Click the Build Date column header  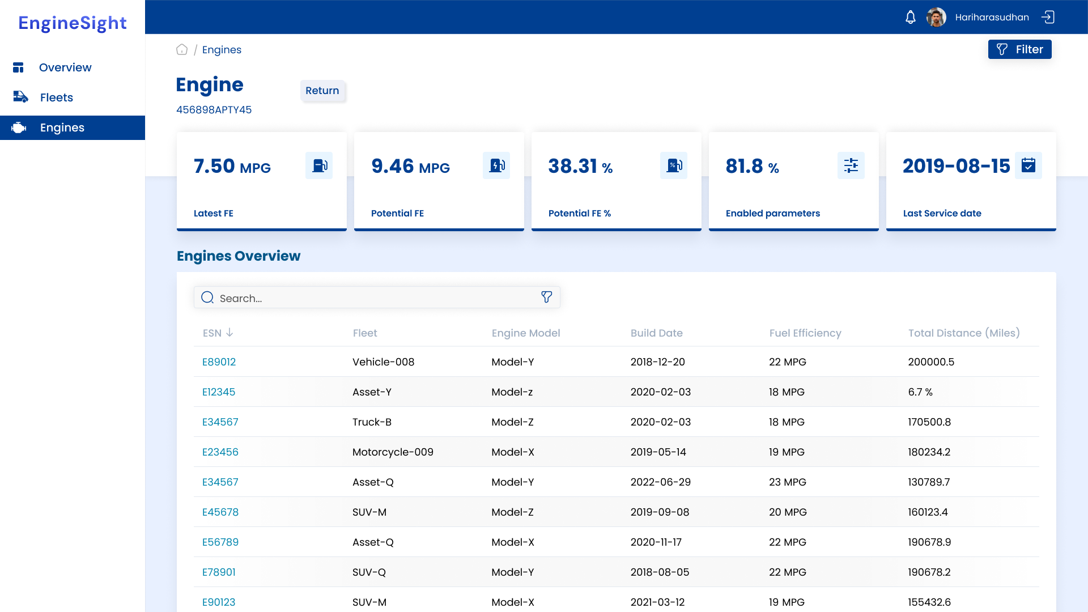click(656, 333)
